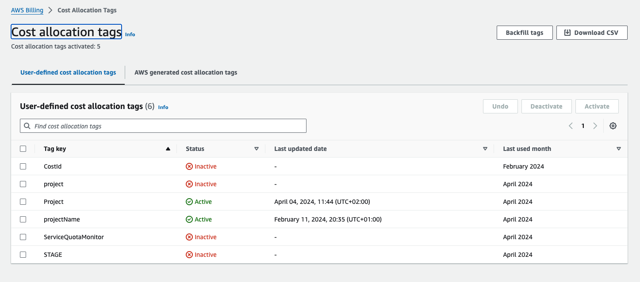Click the Tag key column header
This screenshot has height=282, width=640.
55,149
